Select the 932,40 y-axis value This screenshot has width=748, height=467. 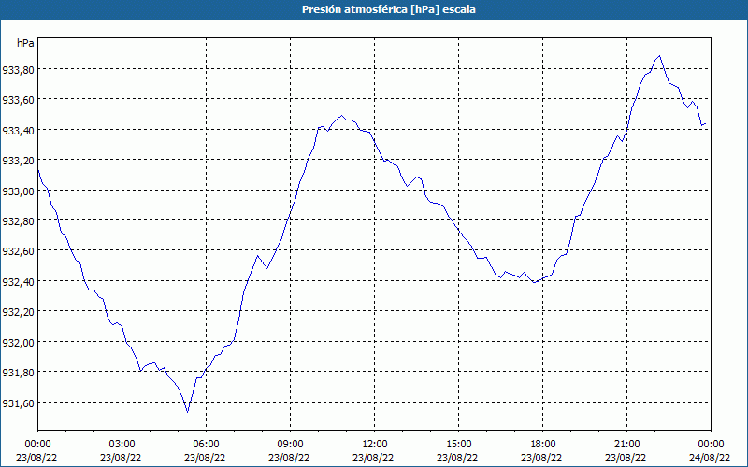pyautogui.click(x=18, y=282)
